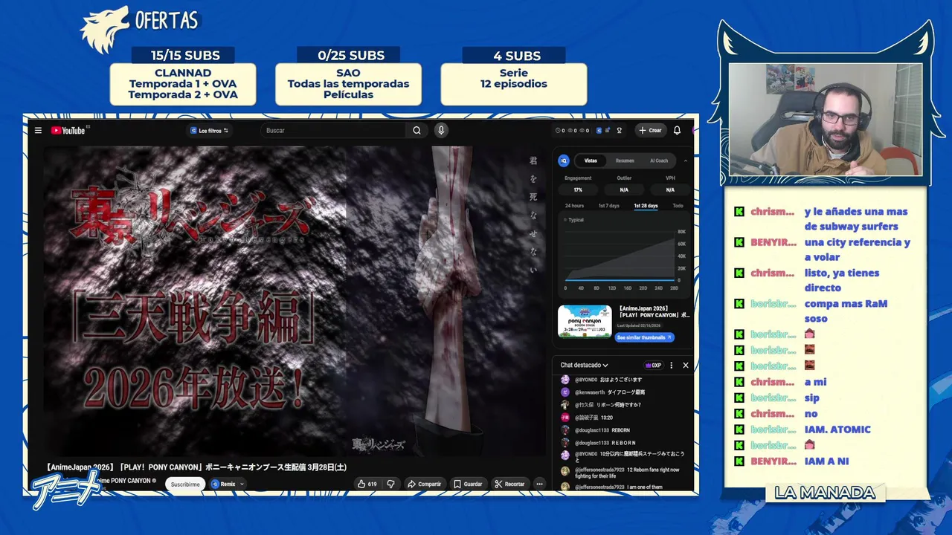Click the 'Guardar' save button

[468, 484]
